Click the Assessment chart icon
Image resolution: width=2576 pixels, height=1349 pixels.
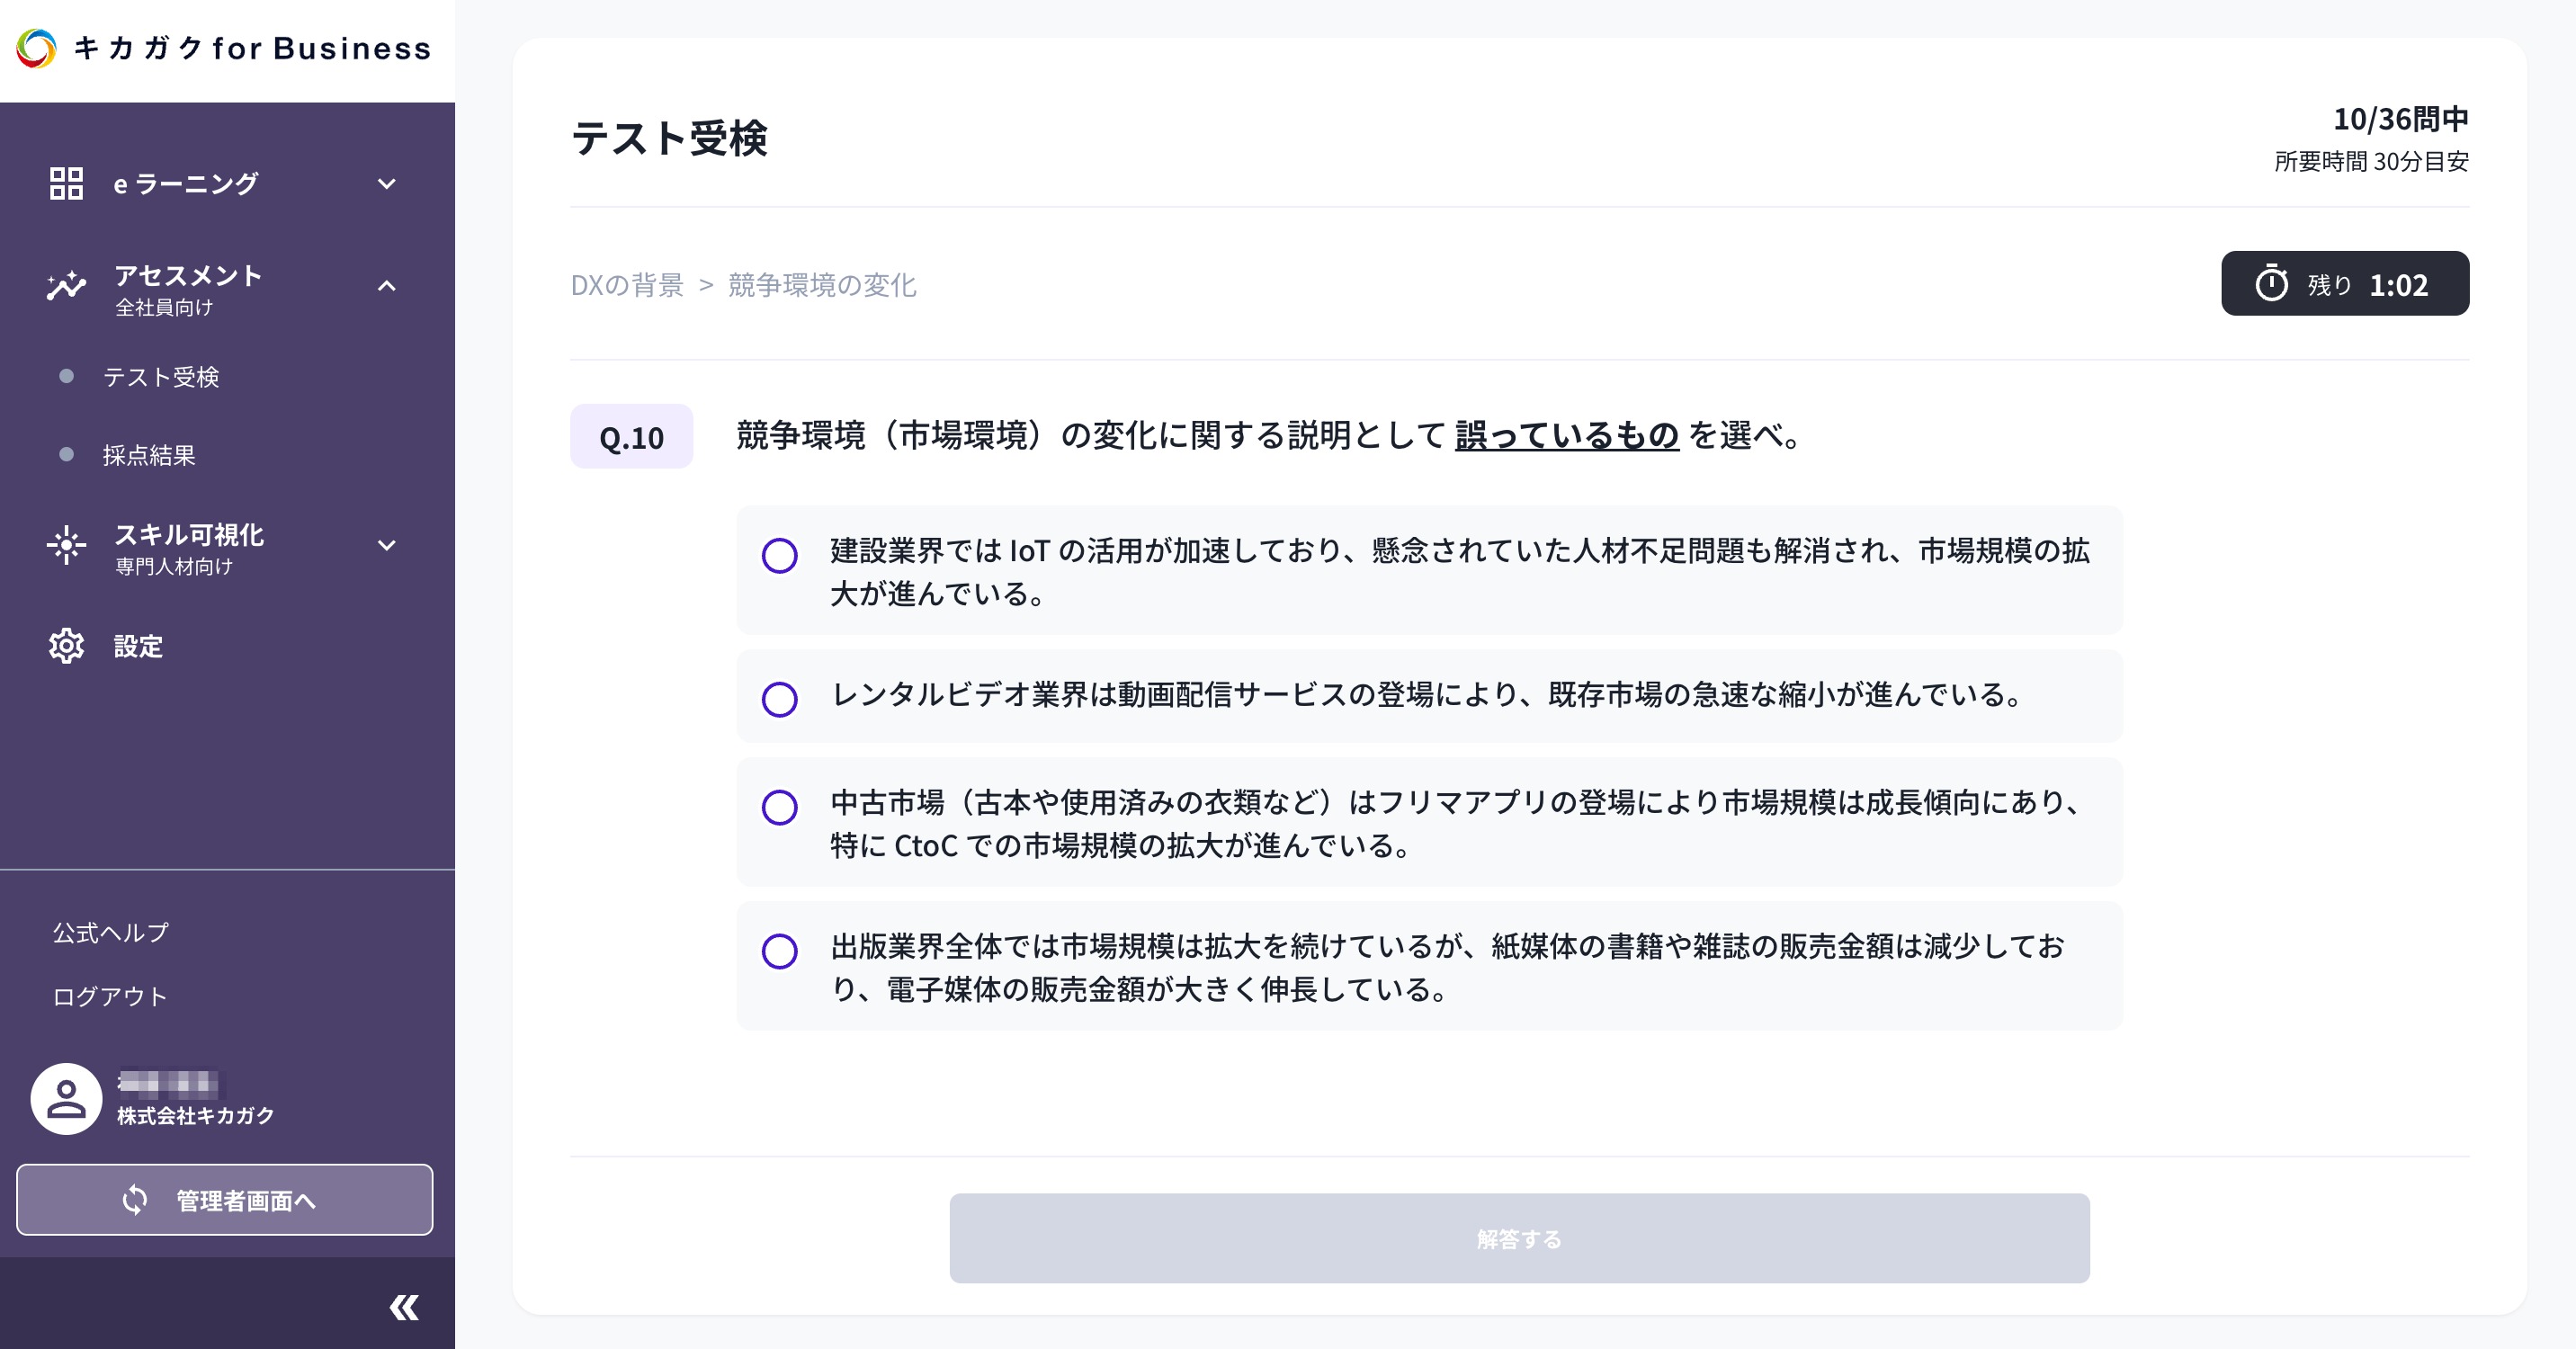click(66, 287)
